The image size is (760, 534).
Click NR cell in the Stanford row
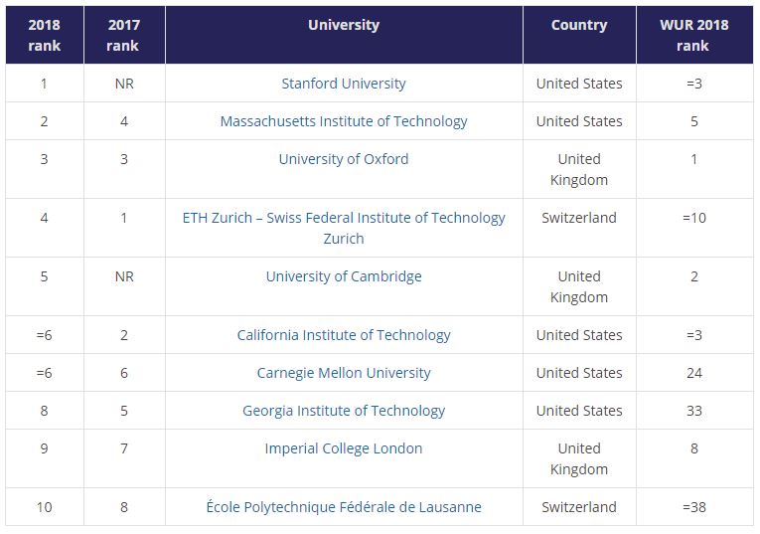pos(124,84)
